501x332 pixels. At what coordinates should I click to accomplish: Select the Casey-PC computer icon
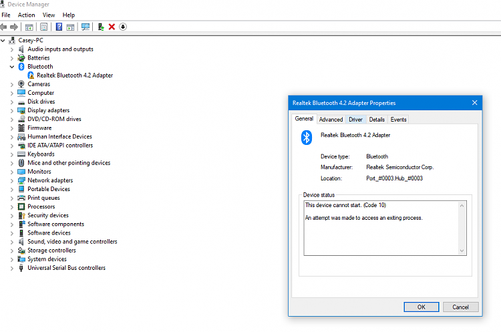coord(12,40)
